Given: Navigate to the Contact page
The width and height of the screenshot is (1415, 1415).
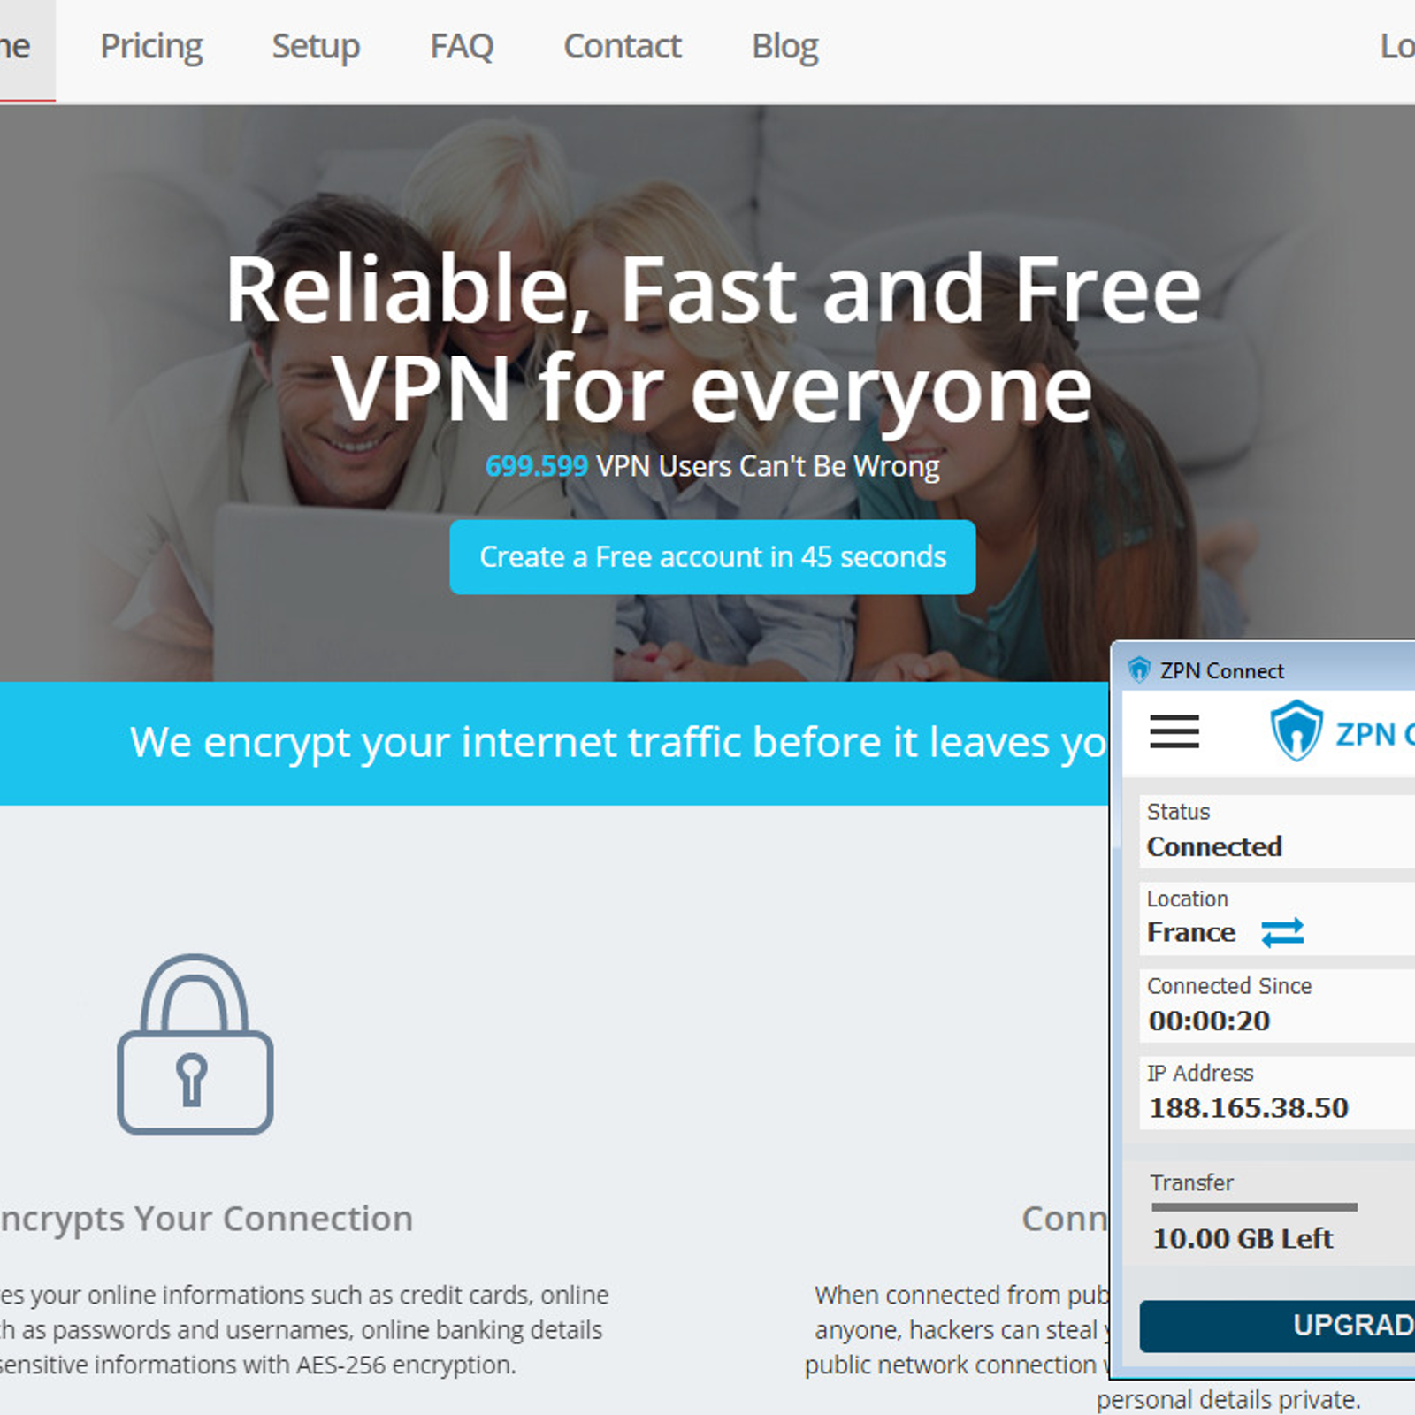Looking at the screenshot, I should (623, 46).
